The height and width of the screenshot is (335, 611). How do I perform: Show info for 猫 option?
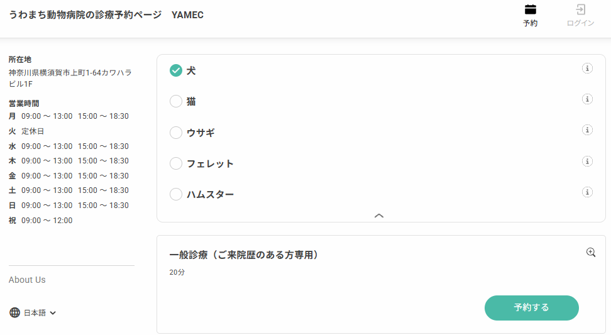[587, 99]
